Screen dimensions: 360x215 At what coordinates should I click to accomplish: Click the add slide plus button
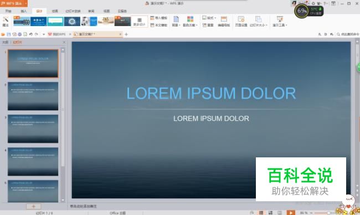[x=34, y=206]
